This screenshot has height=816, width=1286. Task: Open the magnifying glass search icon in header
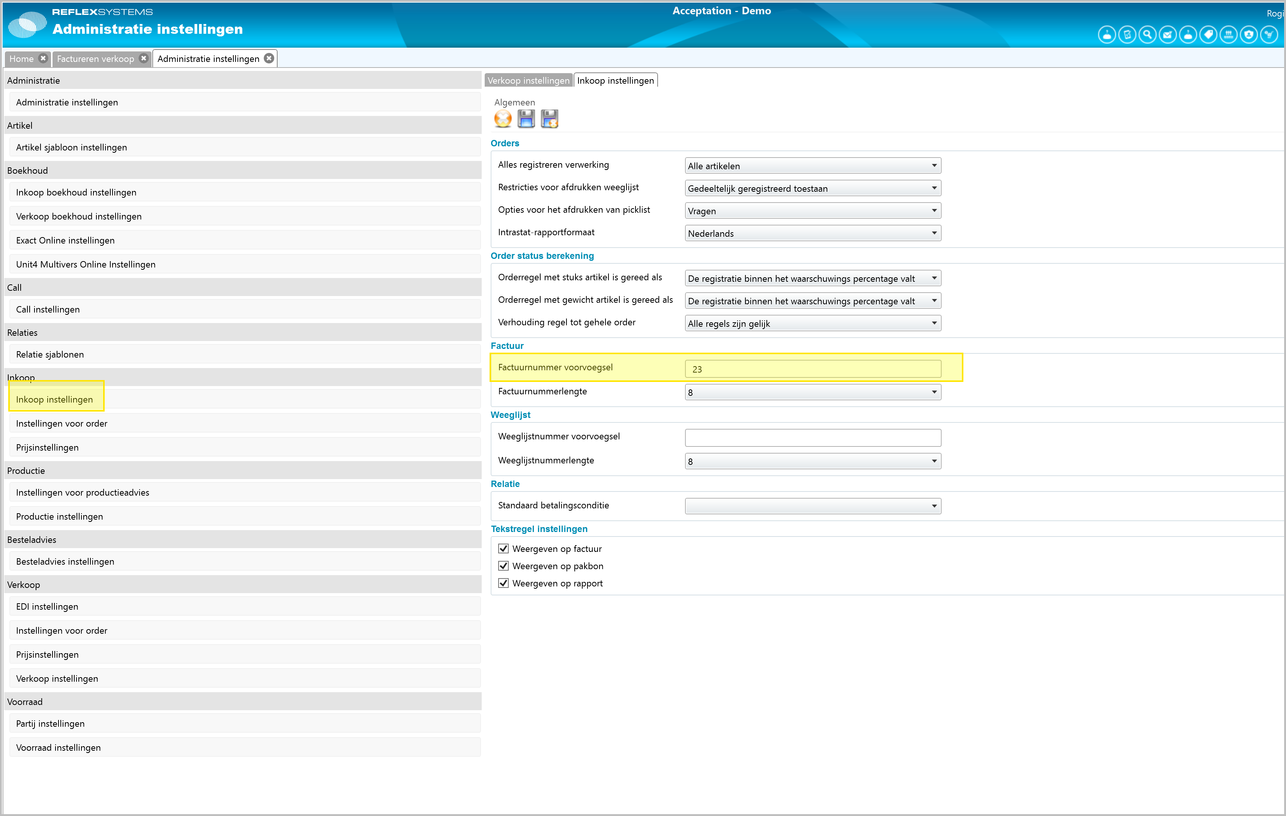coord(1147,35)
